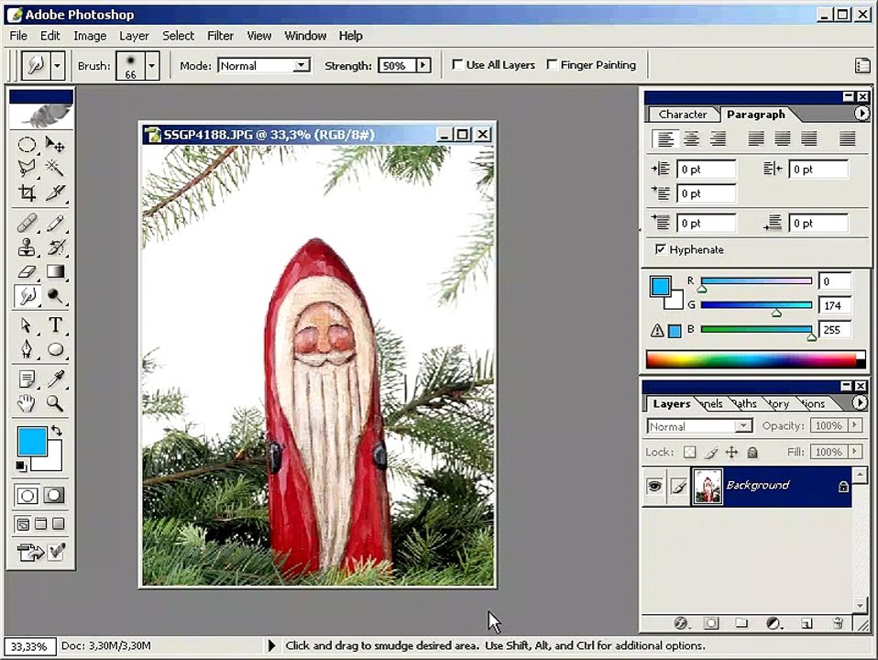Toggle lock position
The width and height of the screenshot is (878, 660).
coord(731,452)
